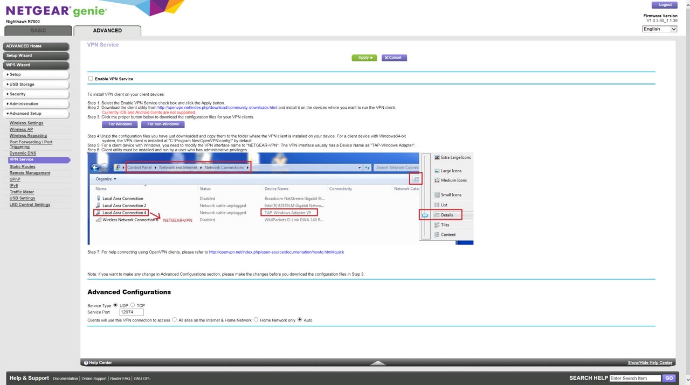
Task: Expand help panel with center arrow
Action: (378, 363)
